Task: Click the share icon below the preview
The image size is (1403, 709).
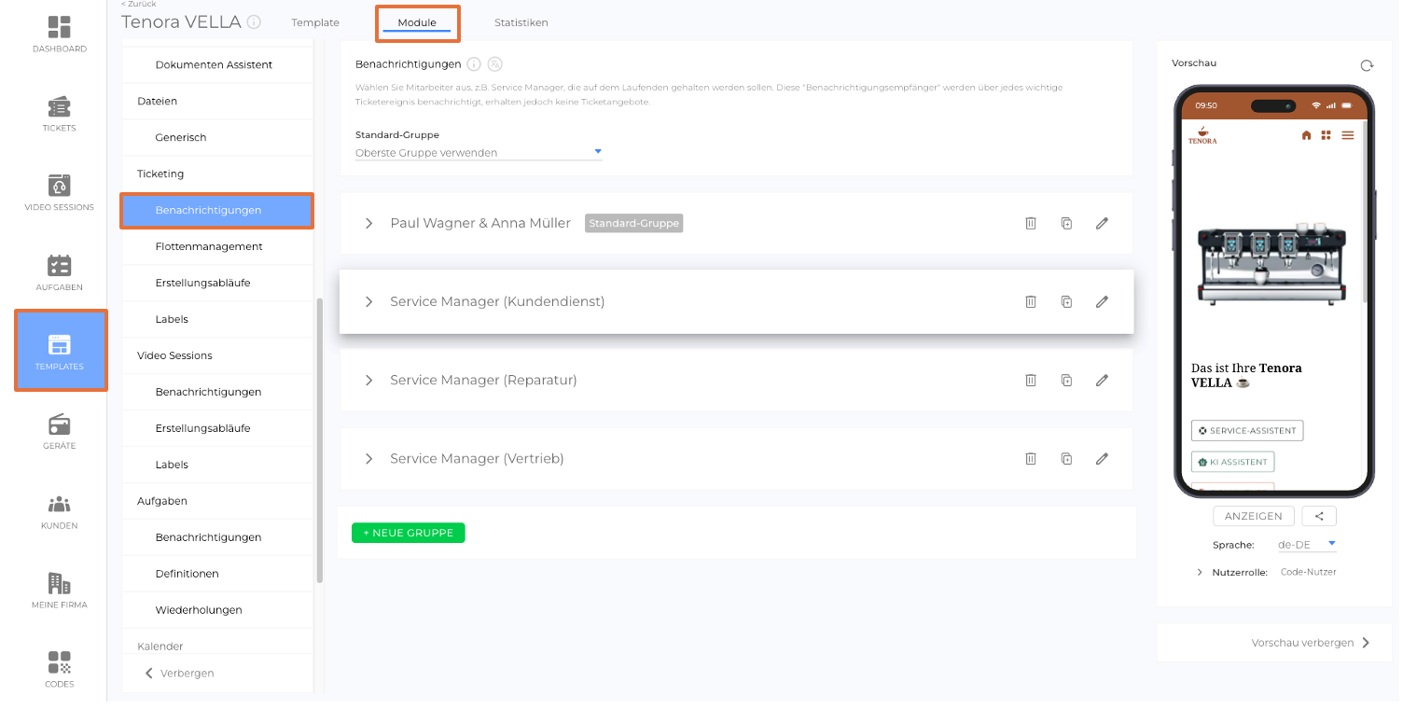Action: coord(1319,516)
